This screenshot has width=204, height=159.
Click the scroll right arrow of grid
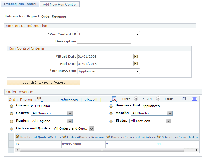pos(197,150)
